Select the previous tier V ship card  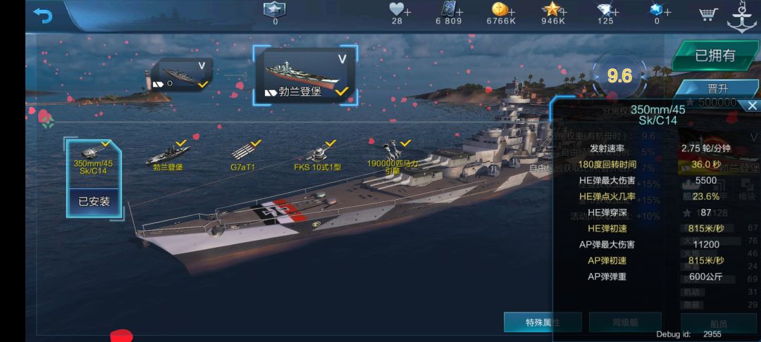coord(181,75)
